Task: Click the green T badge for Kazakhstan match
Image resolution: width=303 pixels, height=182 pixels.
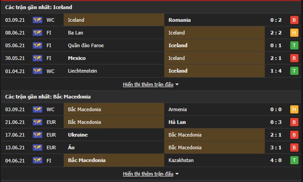Action: pos(294,160)
